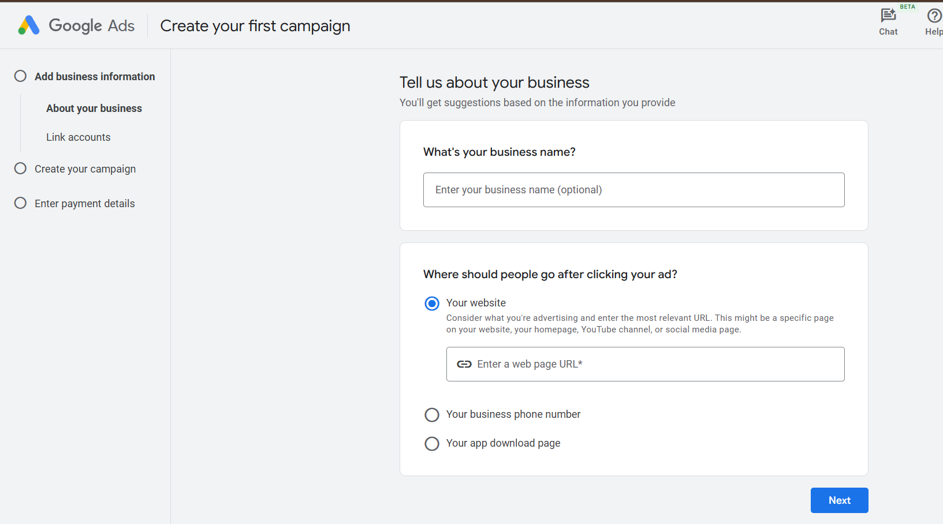Image resolution: width=943 pixels, height=524 pixels.
Task: Focus the business name input field
Action: point(633,190)
